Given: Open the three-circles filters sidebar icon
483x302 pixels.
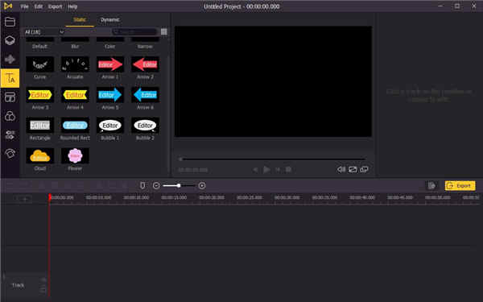Looking at the screenshot, I should [10, 116].
